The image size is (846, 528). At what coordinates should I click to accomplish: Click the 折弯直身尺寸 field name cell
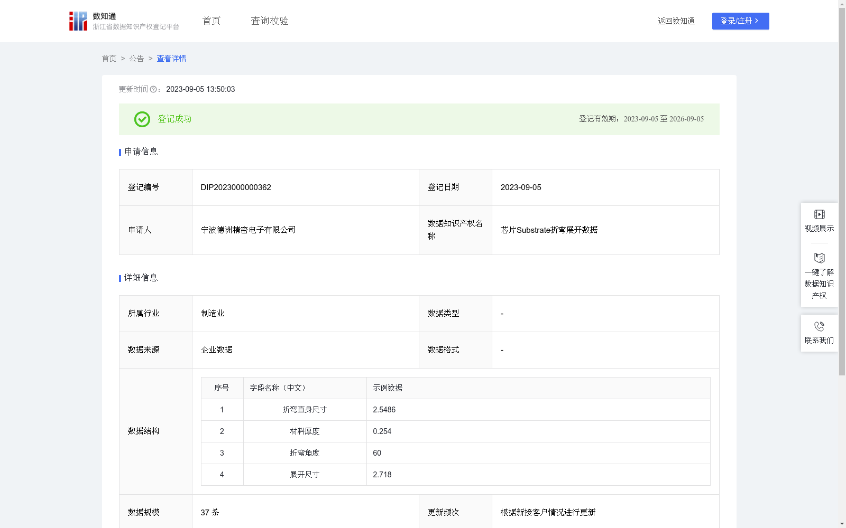[x=305, y=410]
